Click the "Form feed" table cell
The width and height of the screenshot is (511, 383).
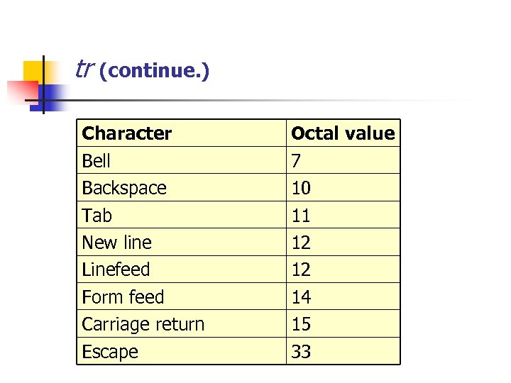pyautogui.click(x=123, y=296)
